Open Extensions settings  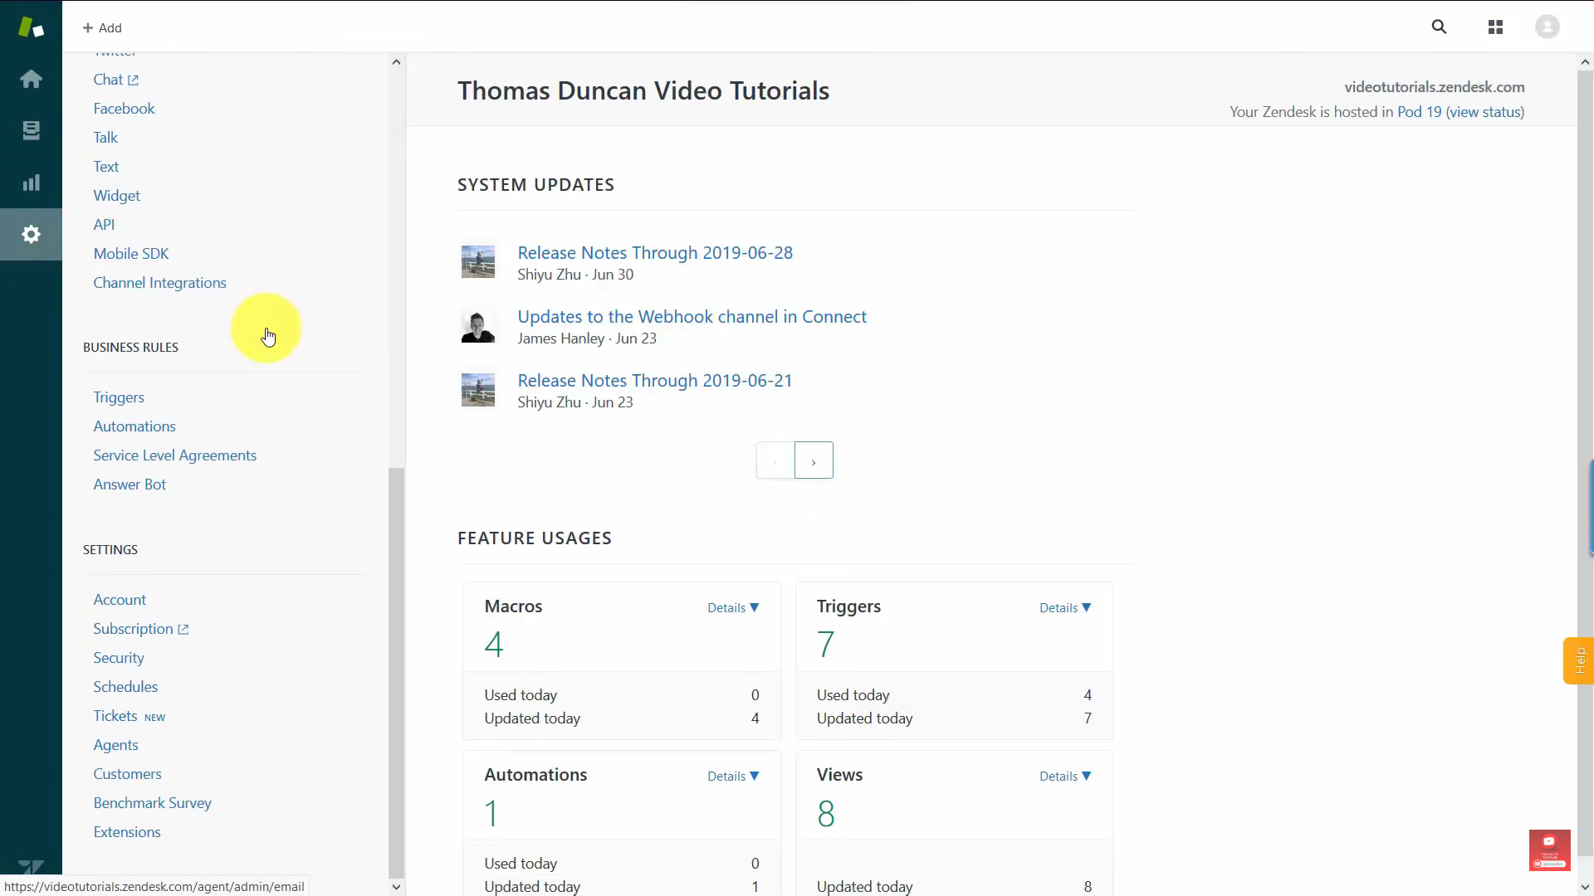[127, 832]
